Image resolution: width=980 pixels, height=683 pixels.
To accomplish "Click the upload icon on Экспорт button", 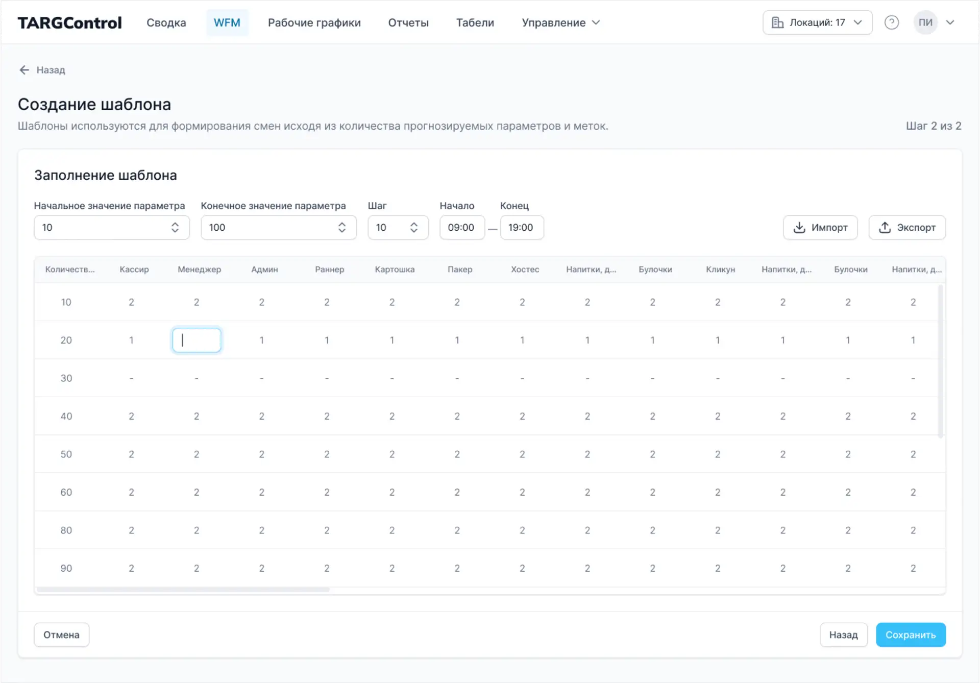I will pyautogui.click(x=885, y=228).
